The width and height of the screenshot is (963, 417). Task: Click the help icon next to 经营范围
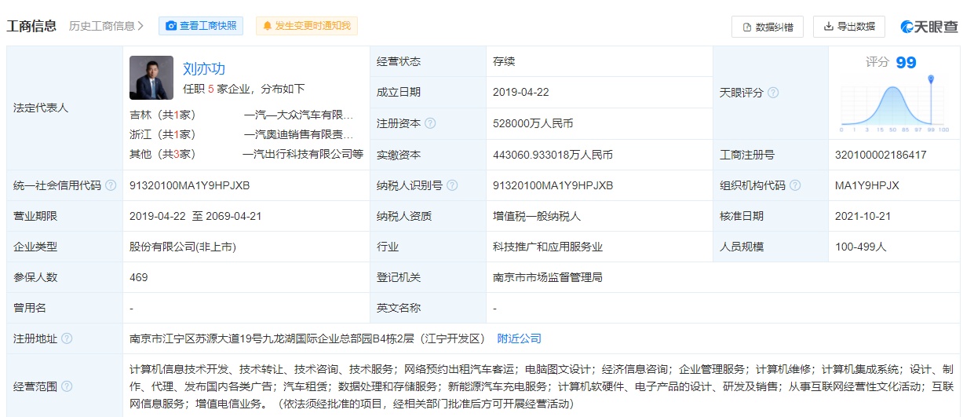67,386
